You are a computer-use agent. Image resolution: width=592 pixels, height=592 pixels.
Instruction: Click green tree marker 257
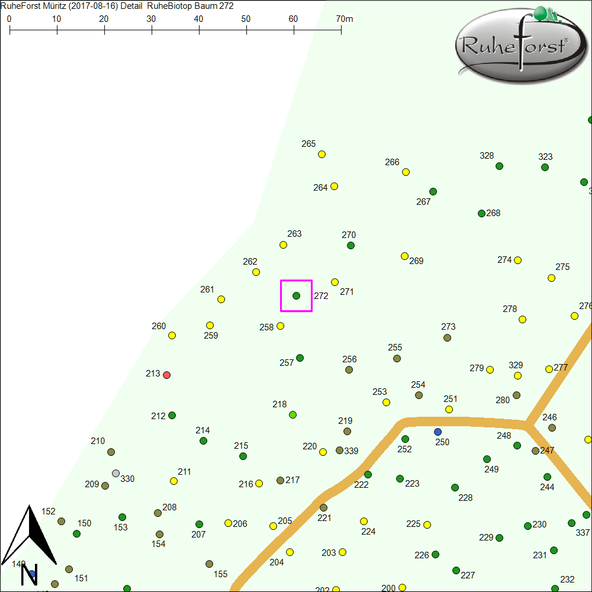pos(300,358)
